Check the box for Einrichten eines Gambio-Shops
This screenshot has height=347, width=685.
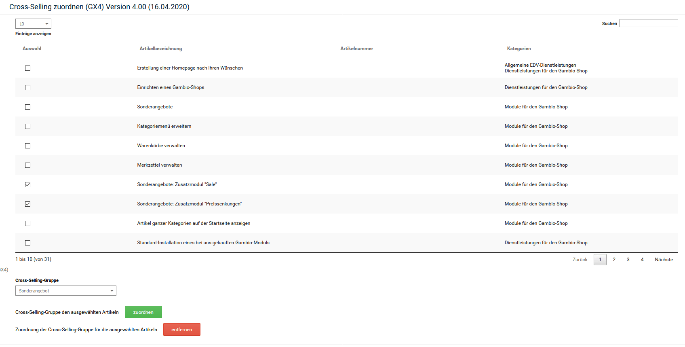pyautogui.click(x=27, y=87)
